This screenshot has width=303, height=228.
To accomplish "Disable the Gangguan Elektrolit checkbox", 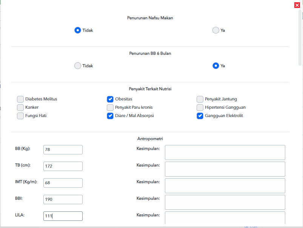I will 200,116.
